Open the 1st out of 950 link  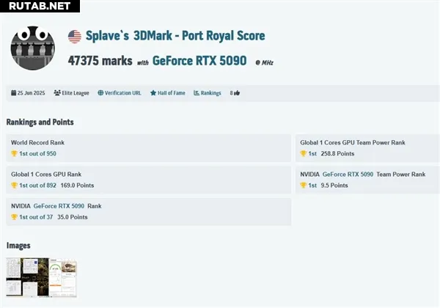coord(37,153)
